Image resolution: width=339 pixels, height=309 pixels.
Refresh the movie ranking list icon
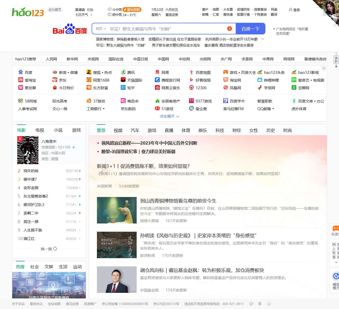tap(55, 249)
